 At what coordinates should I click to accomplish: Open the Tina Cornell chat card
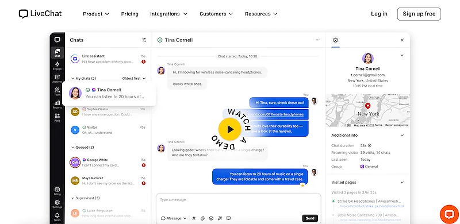(x=109, y=93)
